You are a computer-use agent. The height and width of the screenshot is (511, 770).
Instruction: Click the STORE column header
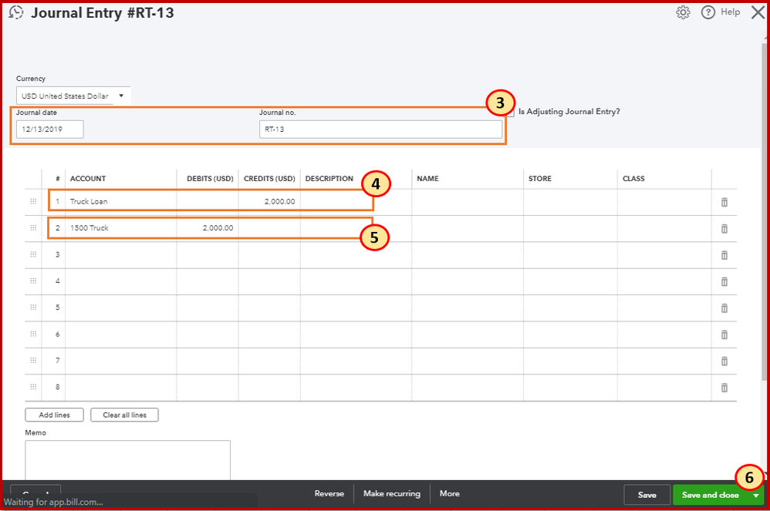pyautogui.click(x=539, y=179)
